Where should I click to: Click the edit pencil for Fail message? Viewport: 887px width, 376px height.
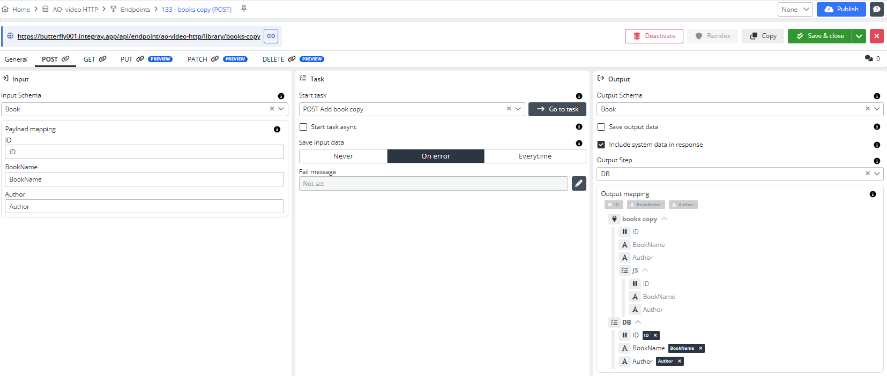tap(579, 184)
